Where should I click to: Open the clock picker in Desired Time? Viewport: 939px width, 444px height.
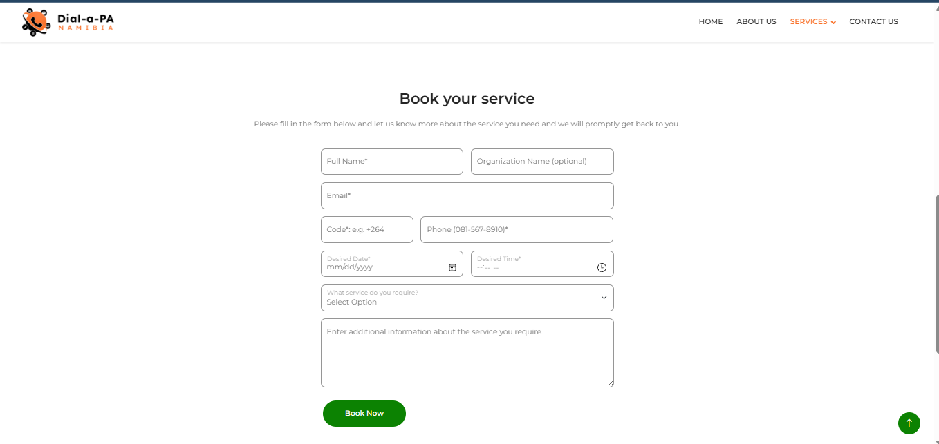pos(602,267)
